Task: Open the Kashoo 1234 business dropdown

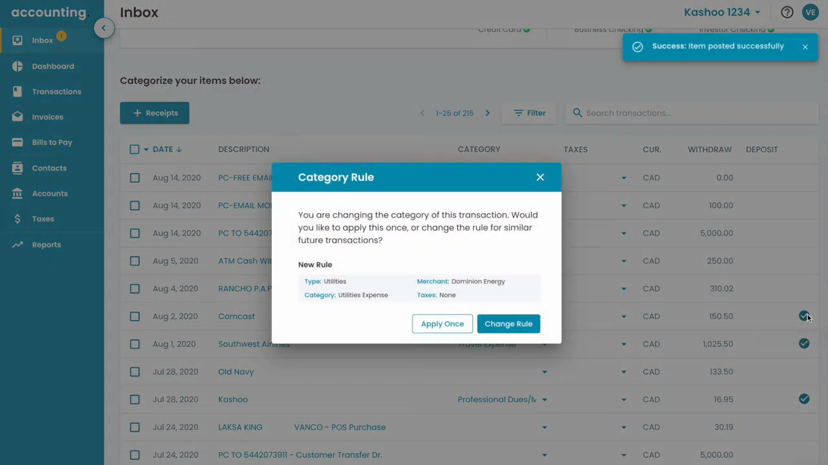Action: click(722, 12)
